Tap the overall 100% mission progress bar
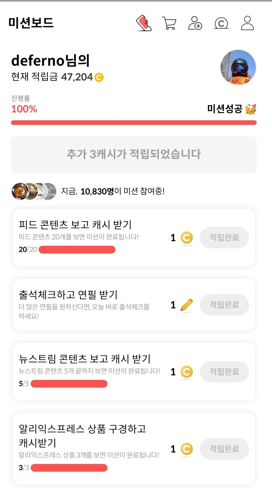Image resolution: width=272 pixels, height=488 pixels. click(x=134, y=123)
